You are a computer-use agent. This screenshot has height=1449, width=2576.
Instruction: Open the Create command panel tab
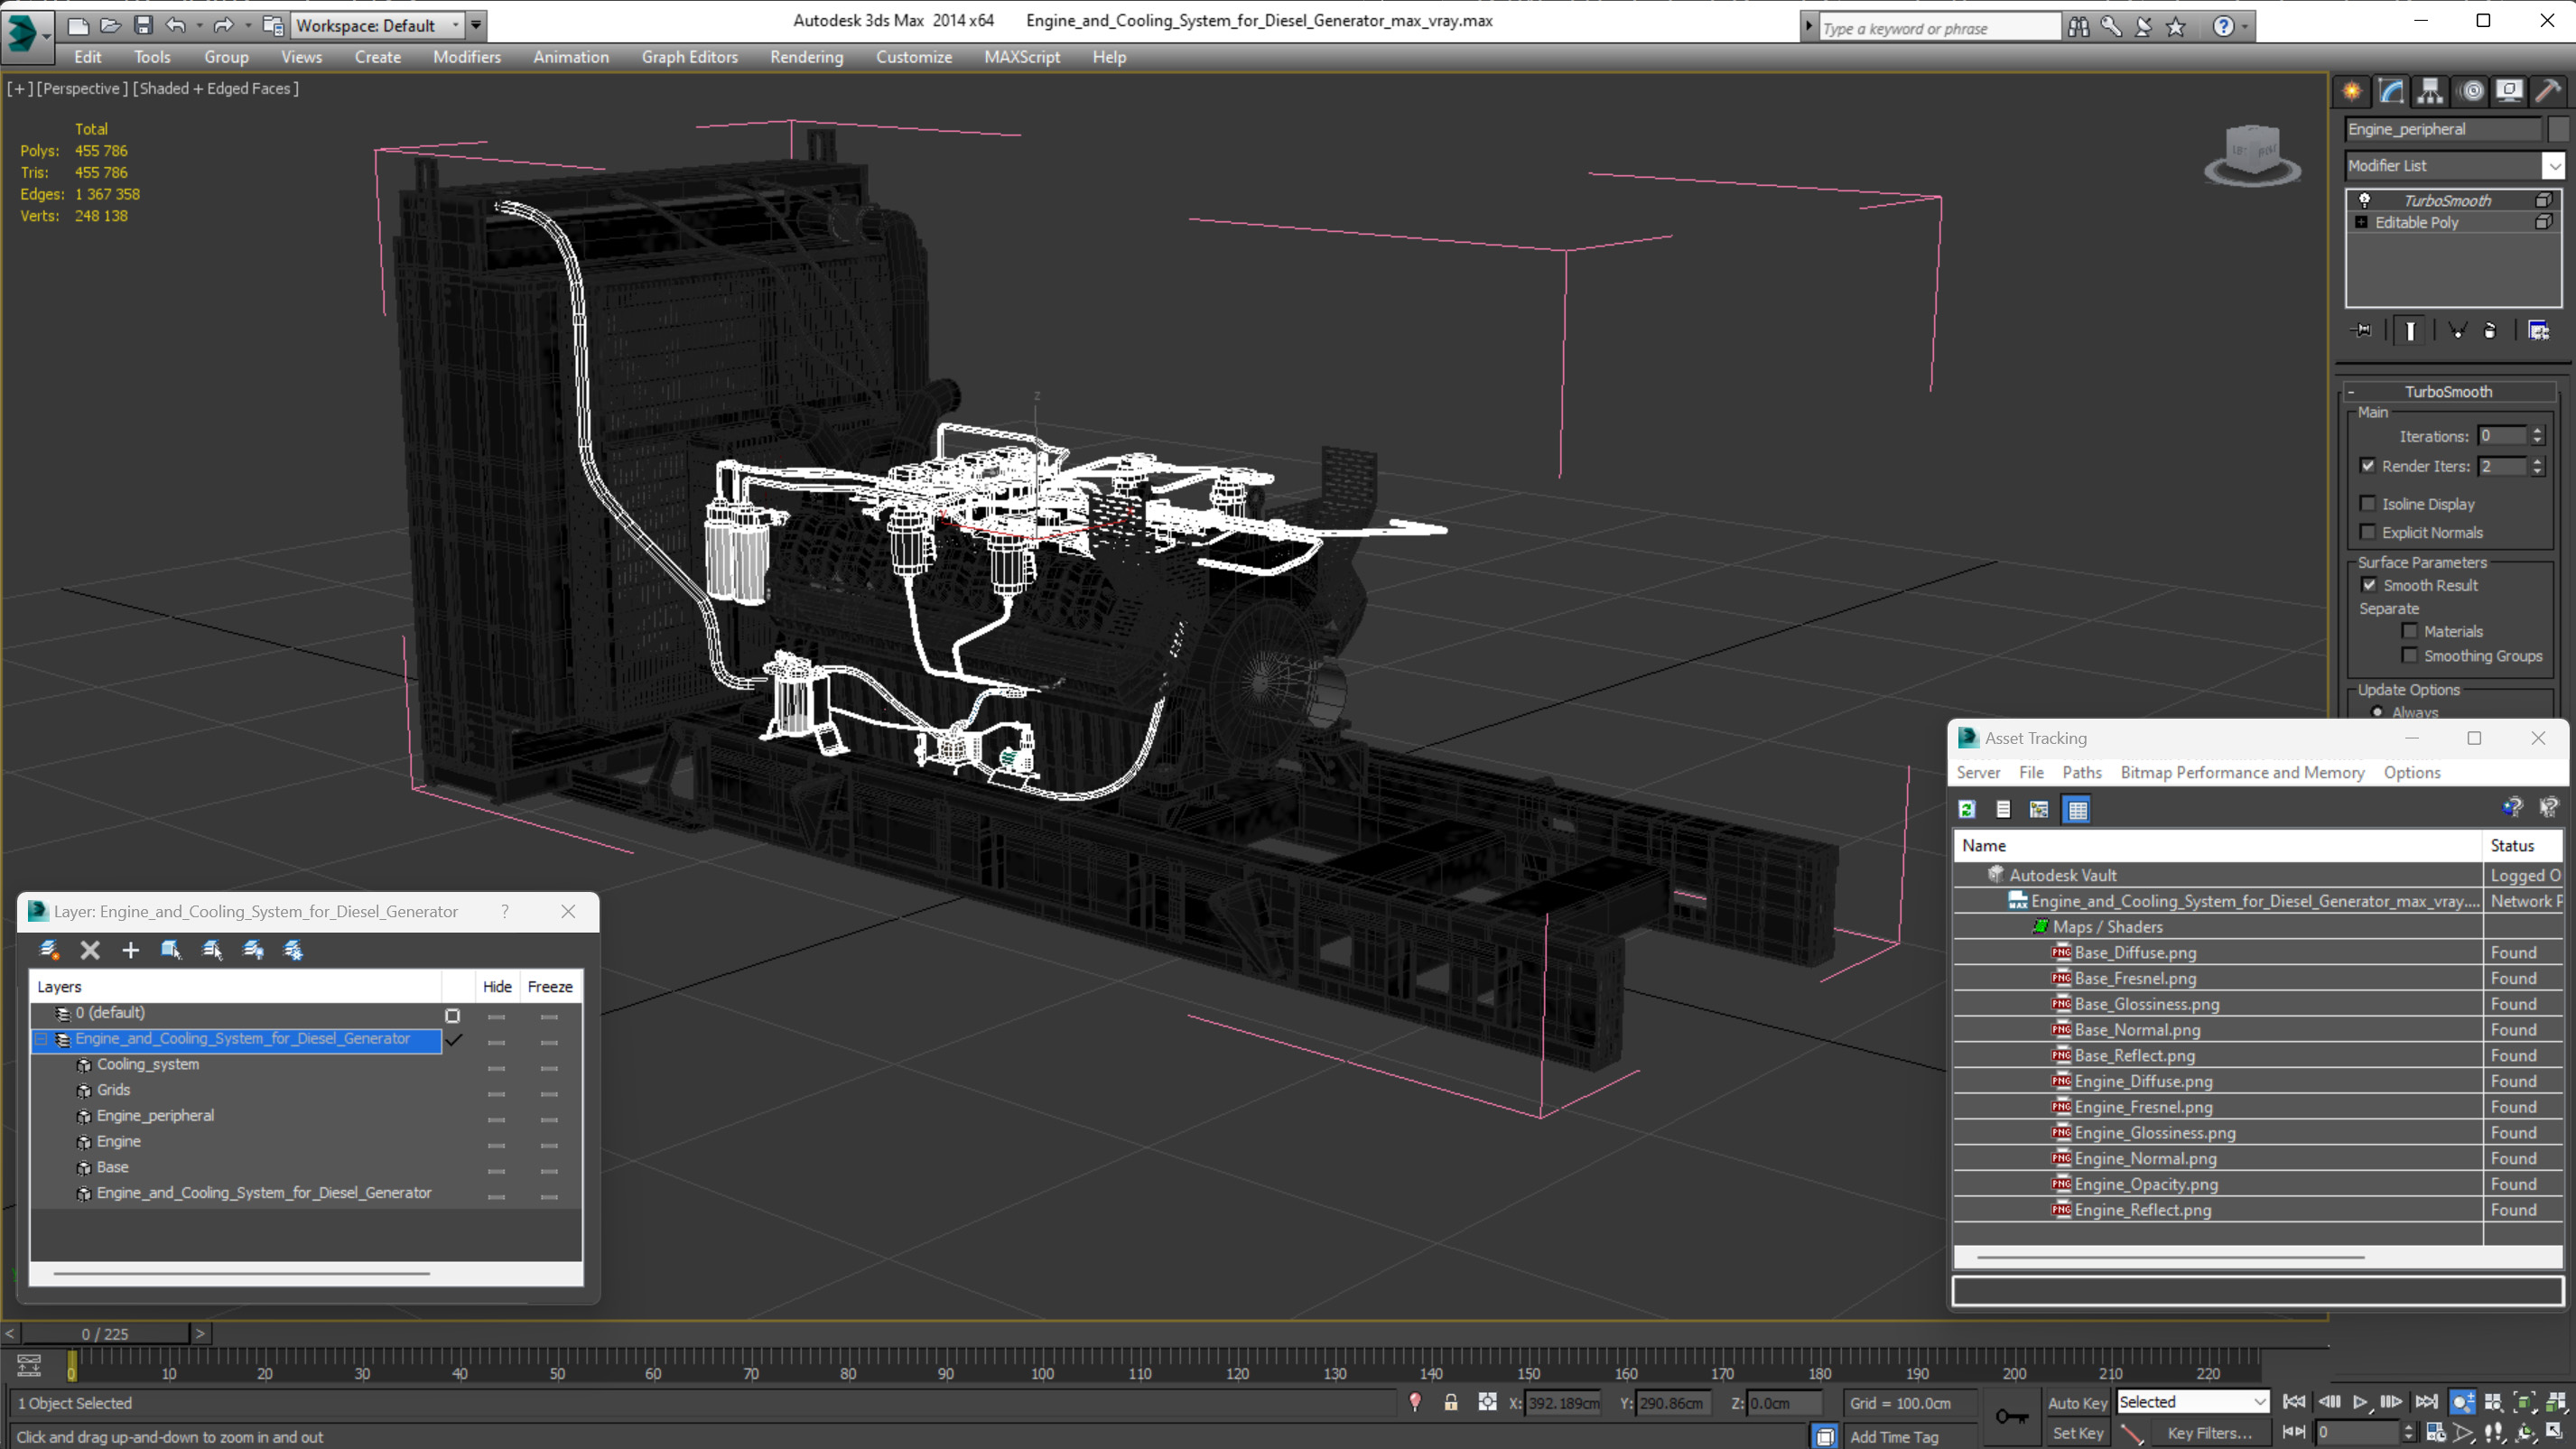point(2352,91)
